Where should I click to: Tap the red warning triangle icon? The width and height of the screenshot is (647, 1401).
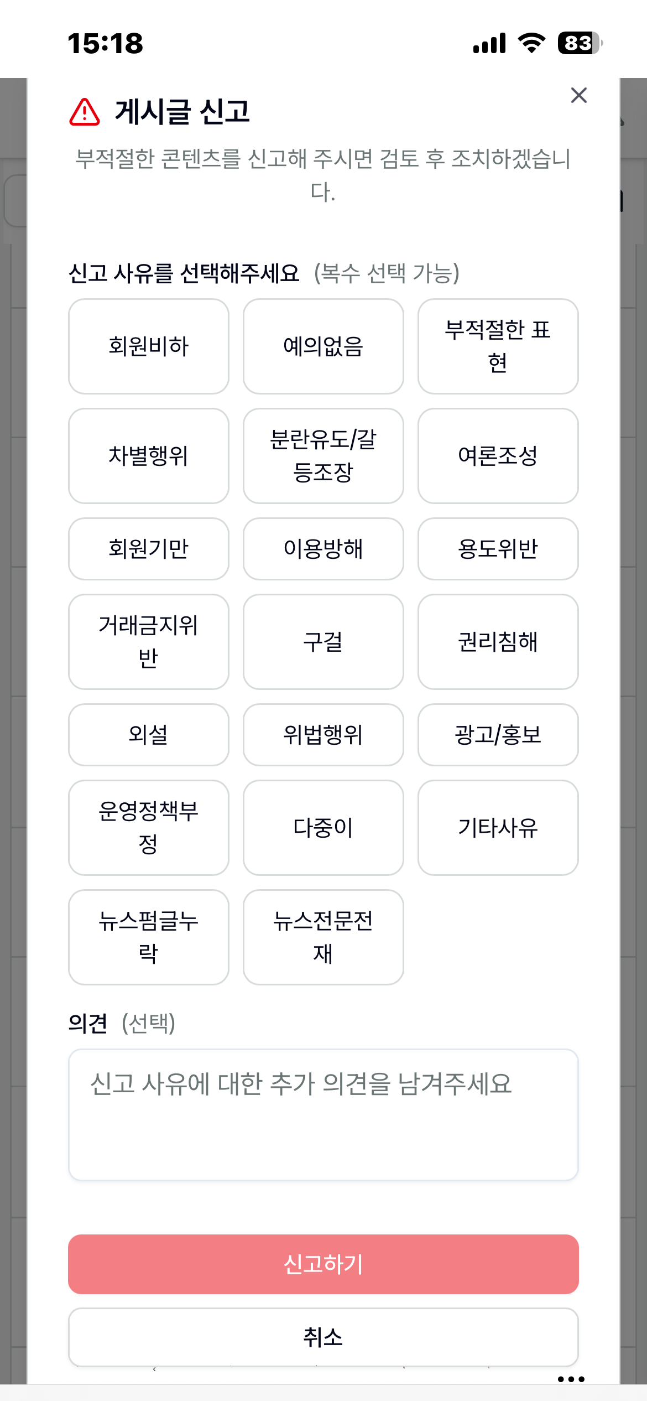pos(85,112)
